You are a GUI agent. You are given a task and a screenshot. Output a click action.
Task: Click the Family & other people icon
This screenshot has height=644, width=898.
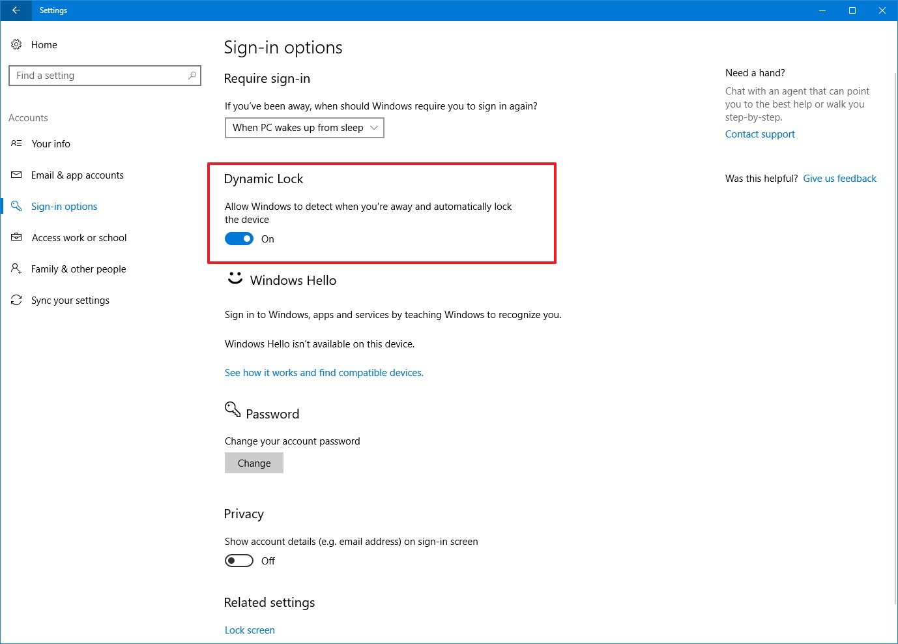point(16,269)
